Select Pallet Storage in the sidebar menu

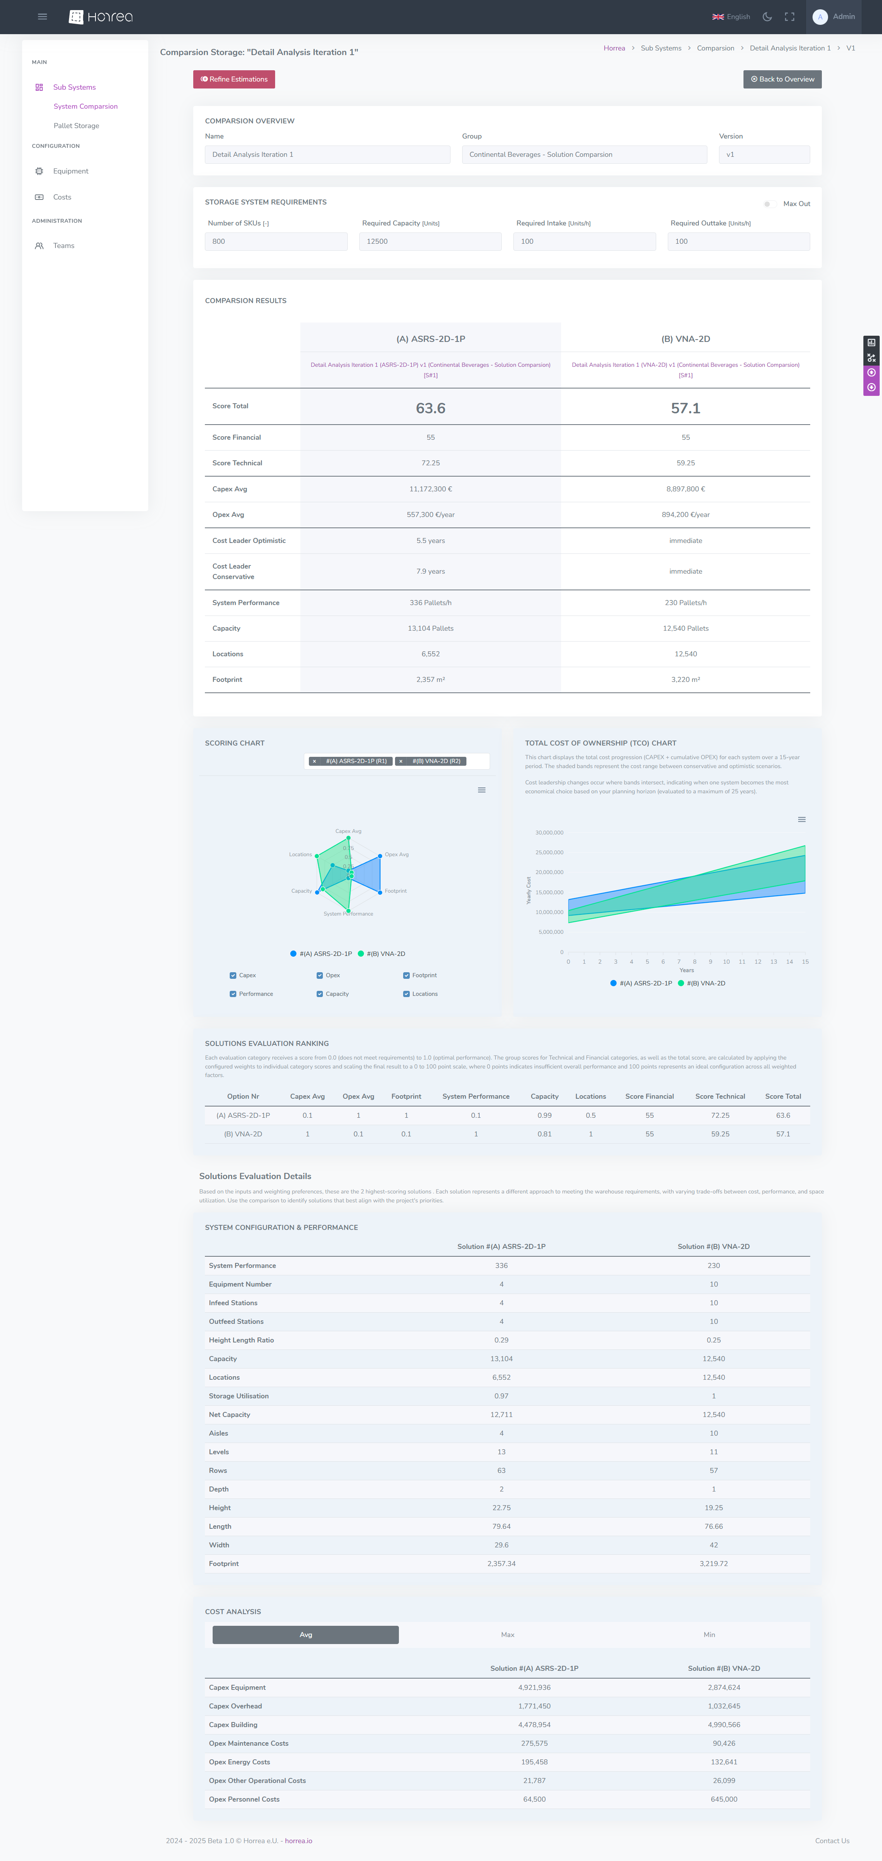click(x=76, y=125)
